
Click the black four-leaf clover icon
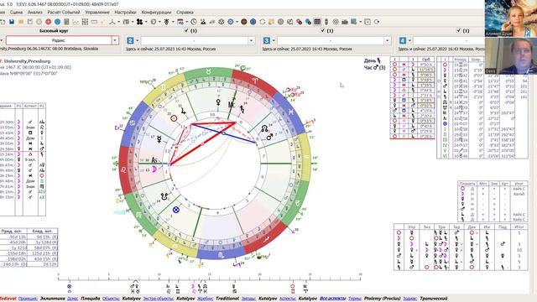[140, 22]
